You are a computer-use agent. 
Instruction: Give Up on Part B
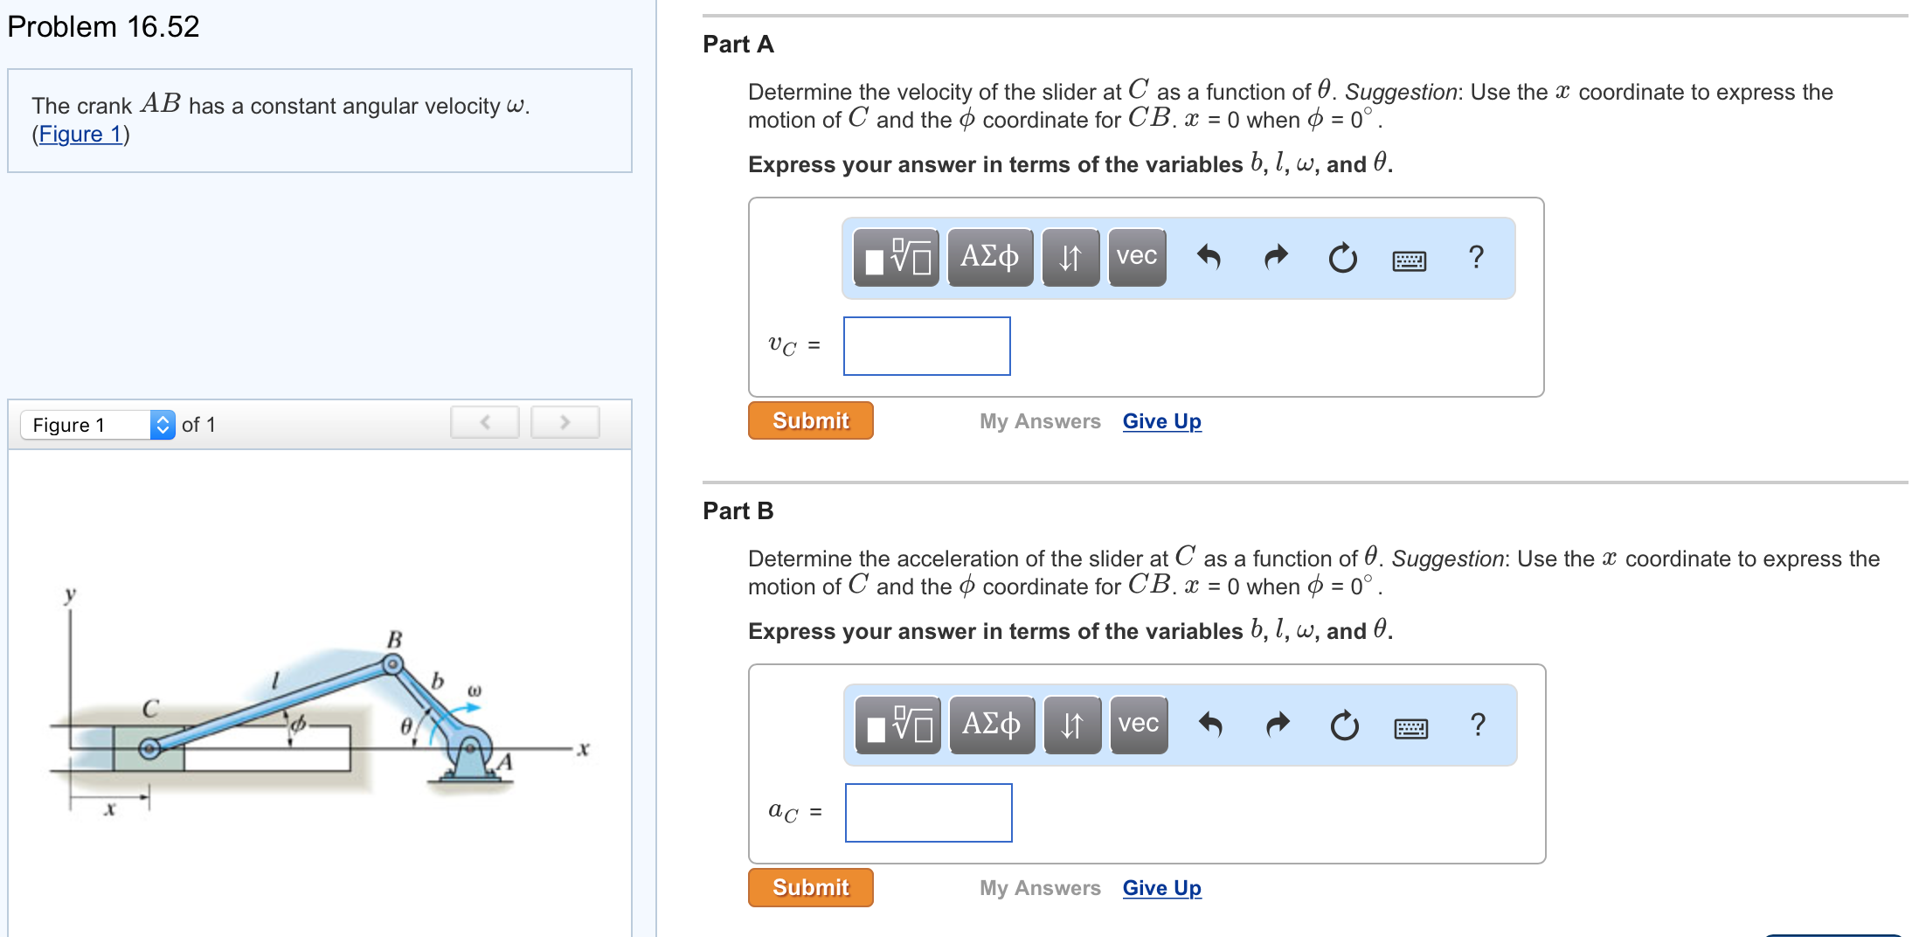(1160, 887)
